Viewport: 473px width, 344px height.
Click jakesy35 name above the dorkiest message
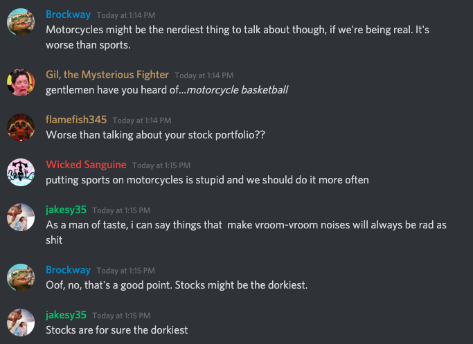coord(66,315)
